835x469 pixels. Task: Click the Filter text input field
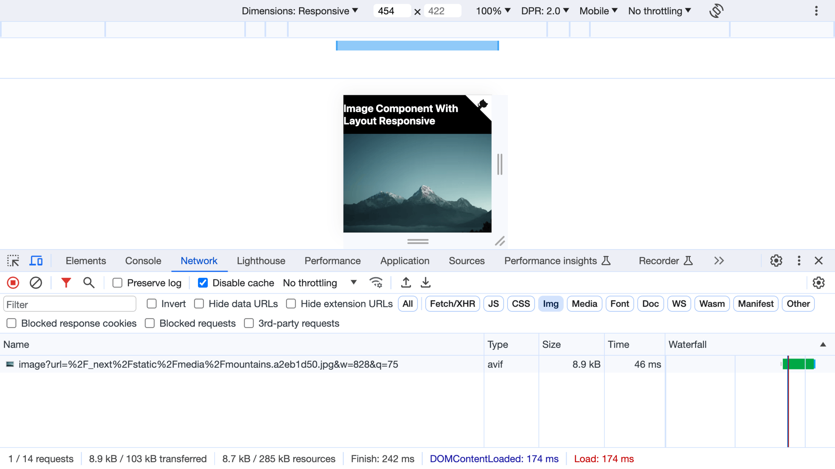coord(70,304)
